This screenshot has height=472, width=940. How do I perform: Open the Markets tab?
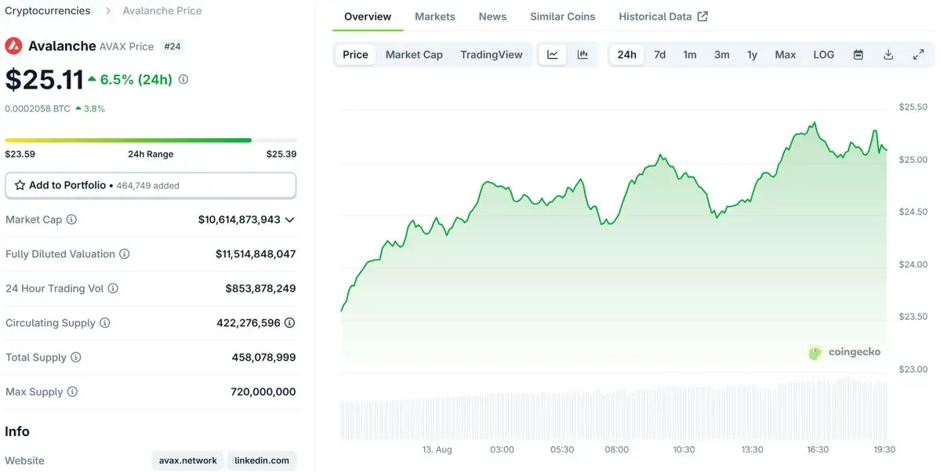click(x=435, y=16)
